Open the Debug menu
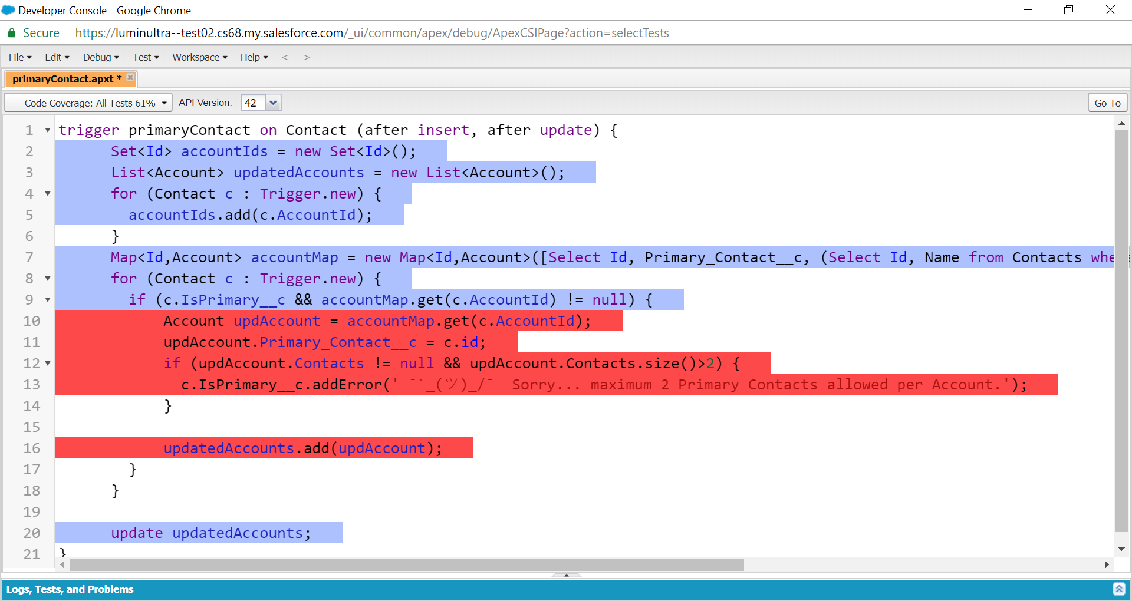Viewport: 1132px width, 601px height. point(100,57)
